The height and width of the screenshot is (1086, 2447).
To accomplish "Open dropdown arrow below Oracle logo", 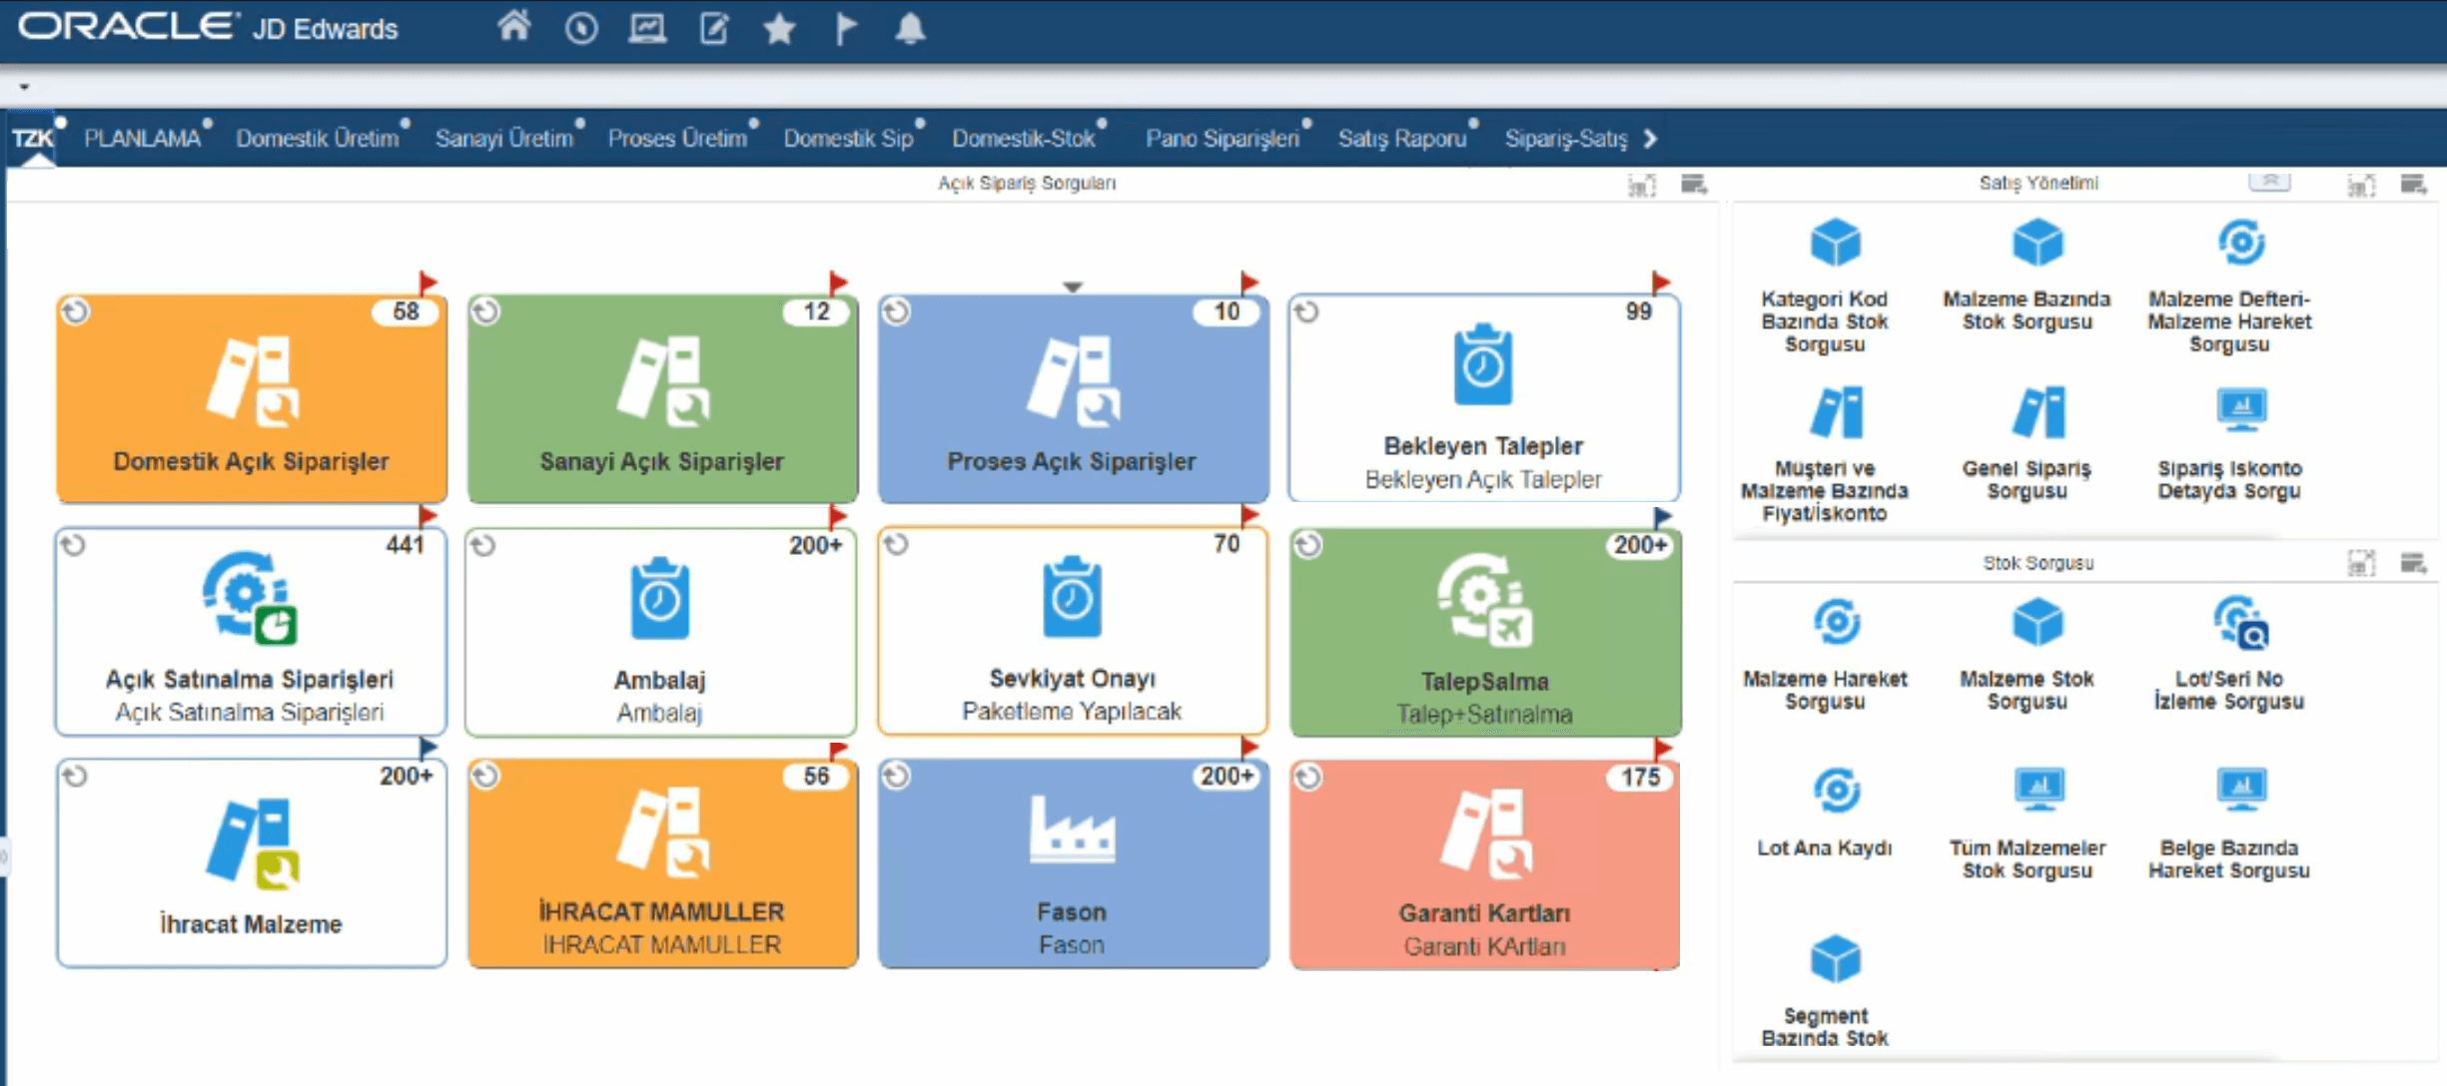I will [x=24, y=87].
